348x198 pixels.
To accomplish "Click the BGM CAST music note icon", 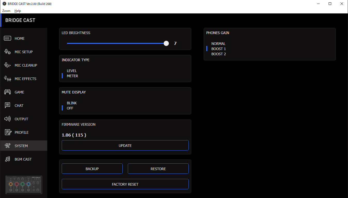I will (7, 159).
